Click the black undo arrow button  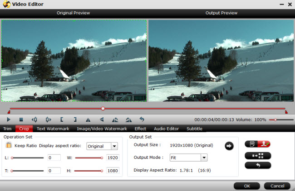(x=258, y=165)
